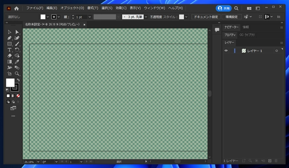Open the arrange documents icon
Image resolution: width=289 pixels, height=168 pixels.
tap(249, 8)
